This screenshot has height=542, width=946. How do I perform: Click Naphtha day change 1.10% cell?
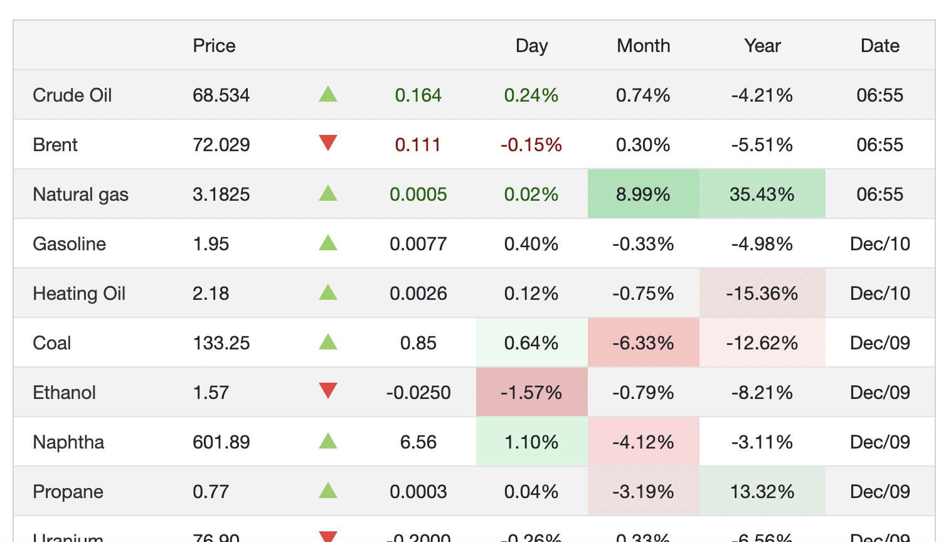532,442
